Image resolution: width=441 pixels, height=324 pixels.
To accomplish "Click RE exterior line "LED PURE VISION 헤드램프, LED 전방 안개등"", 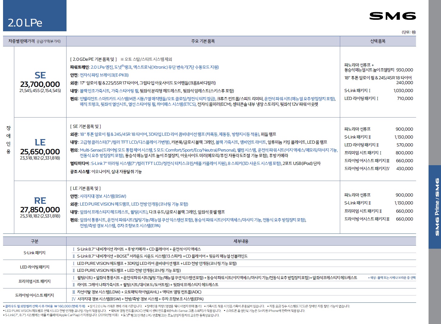I will (x=134, y=204).
